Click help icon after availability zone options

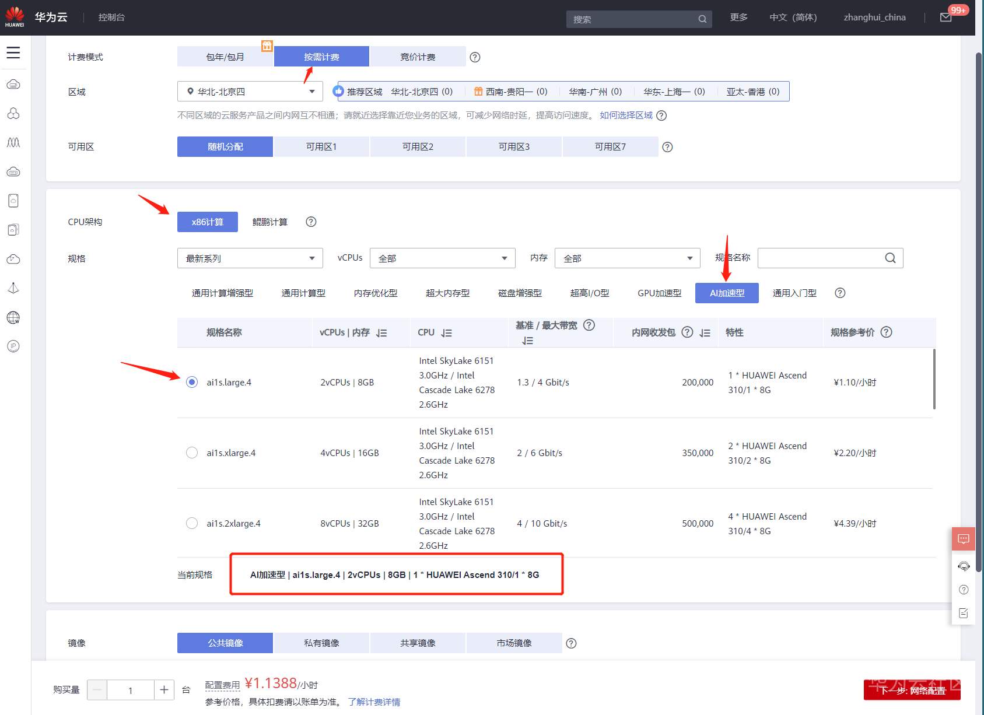667,147
